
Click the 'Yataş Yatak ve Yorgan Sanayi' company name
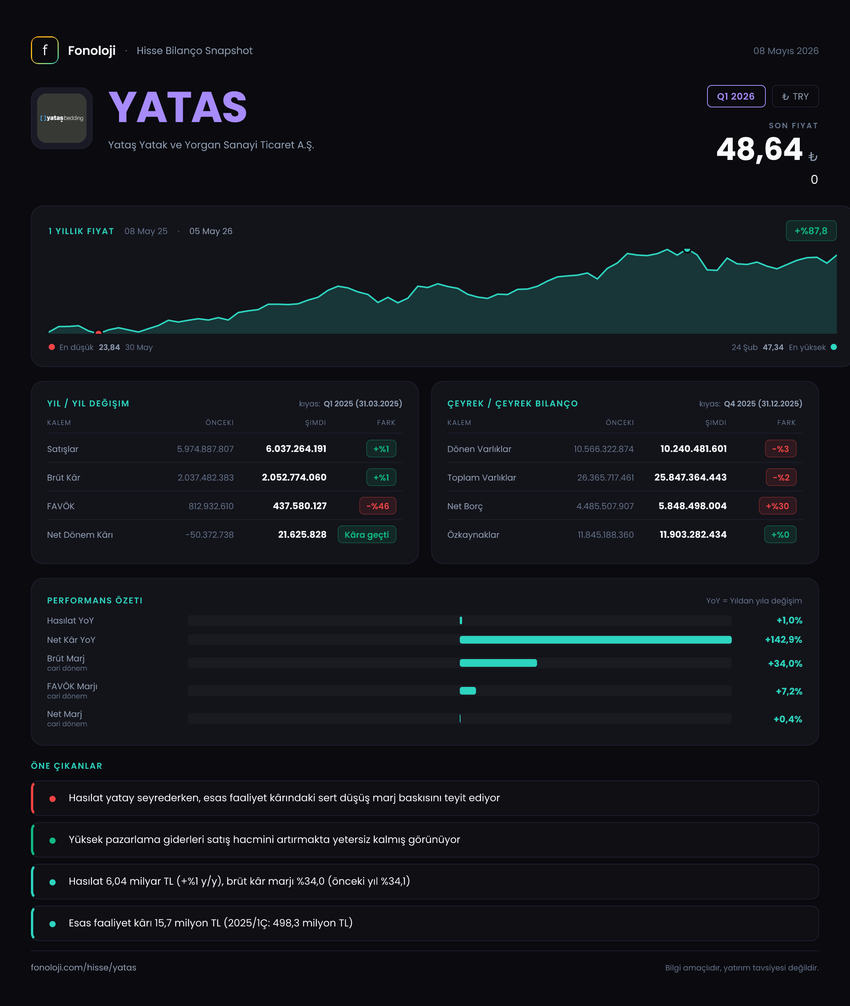(x=211, y=145)
